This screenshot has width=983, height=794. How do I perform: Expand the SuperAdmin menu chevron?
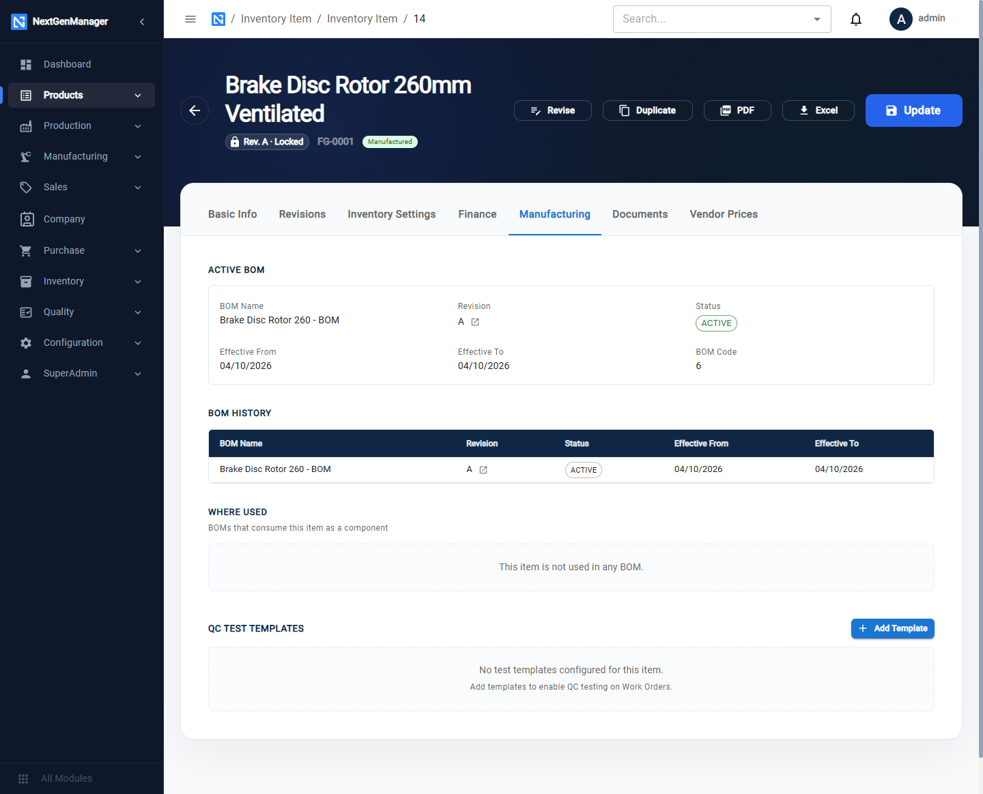138,374
